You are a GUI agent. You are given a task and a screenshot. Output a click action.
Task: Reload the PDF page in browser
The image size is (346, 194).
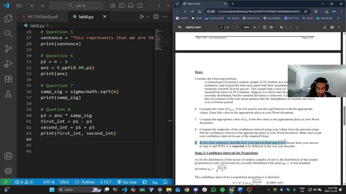pos(192,11)
